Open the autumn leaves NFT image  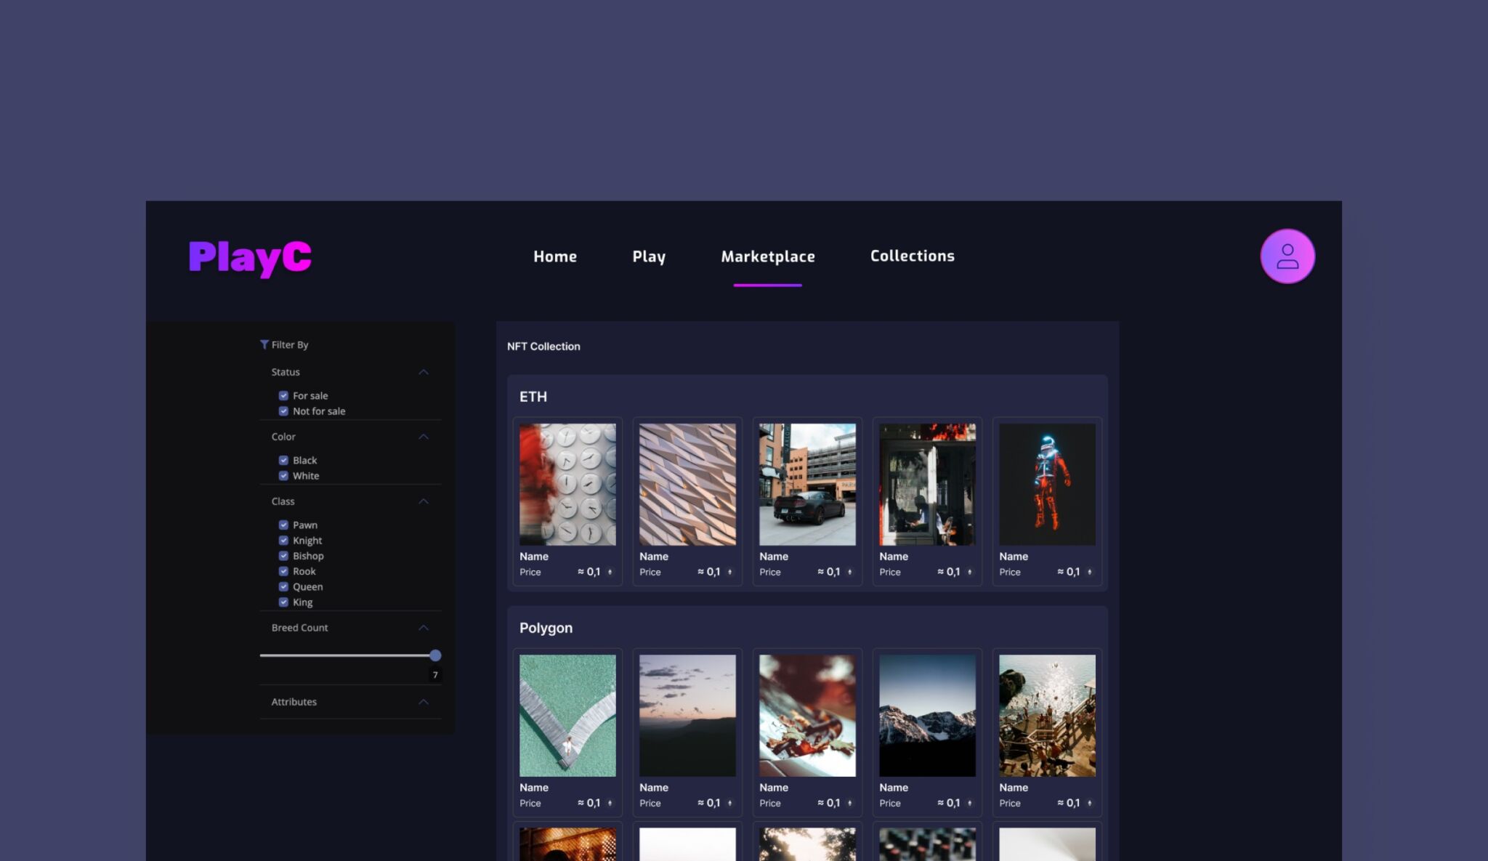[x=807, y=716]
